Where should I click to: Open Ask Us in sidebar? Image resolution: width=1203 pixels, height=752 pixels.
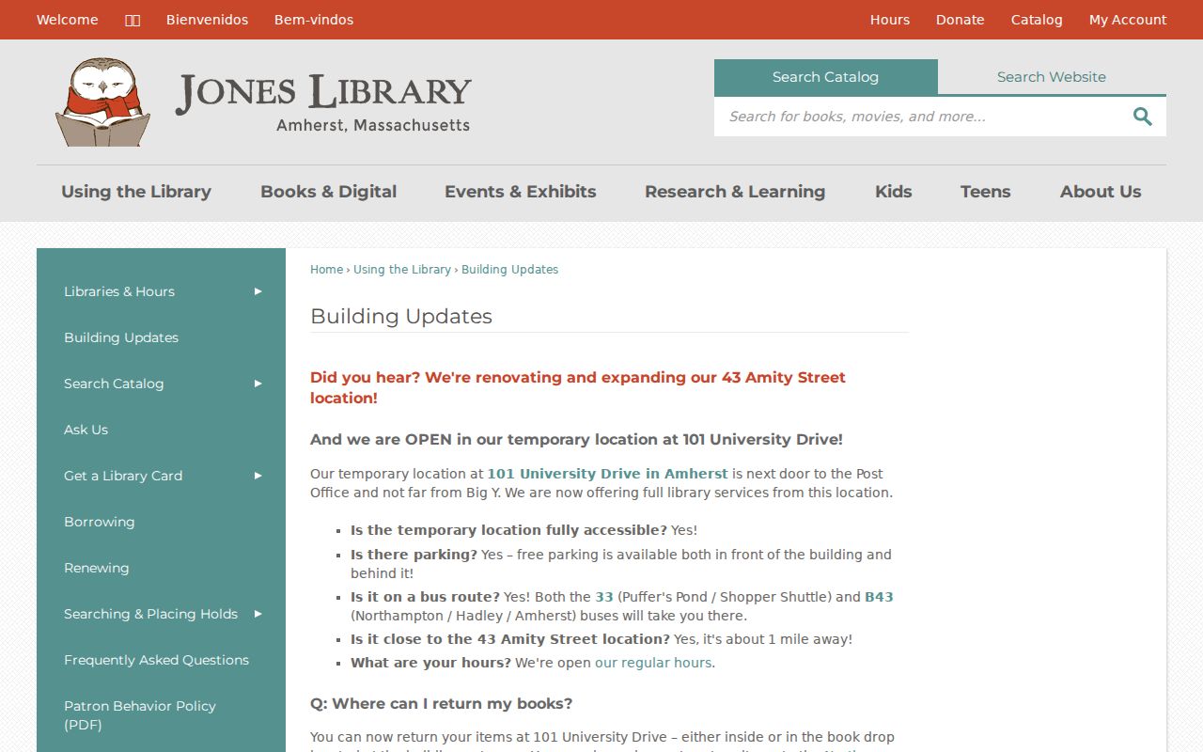[x=86, y=430]
